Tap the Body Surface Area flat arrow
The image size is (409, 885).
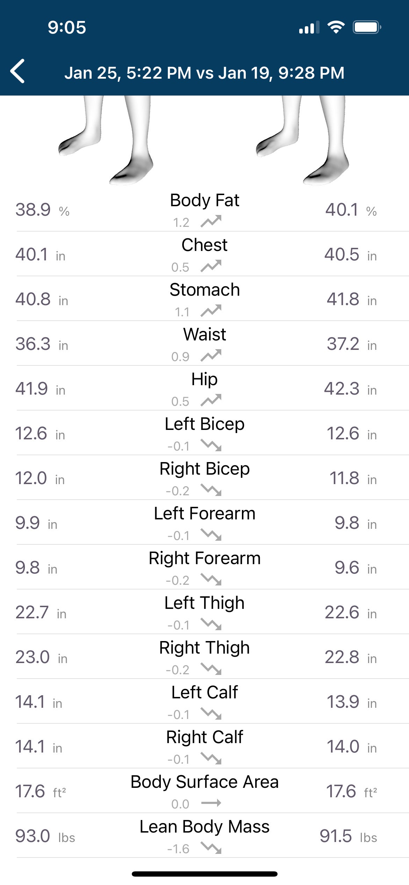click(x=211, y=803)
